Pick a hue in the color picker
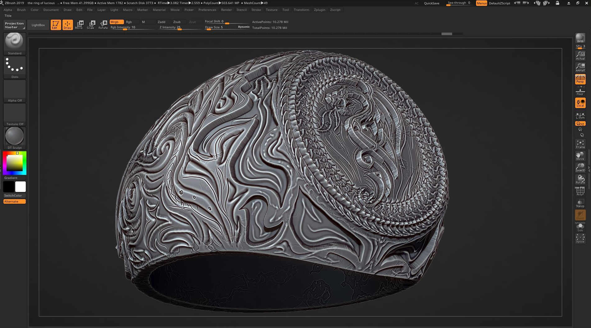591x328 pixels. tap(15, 163)
